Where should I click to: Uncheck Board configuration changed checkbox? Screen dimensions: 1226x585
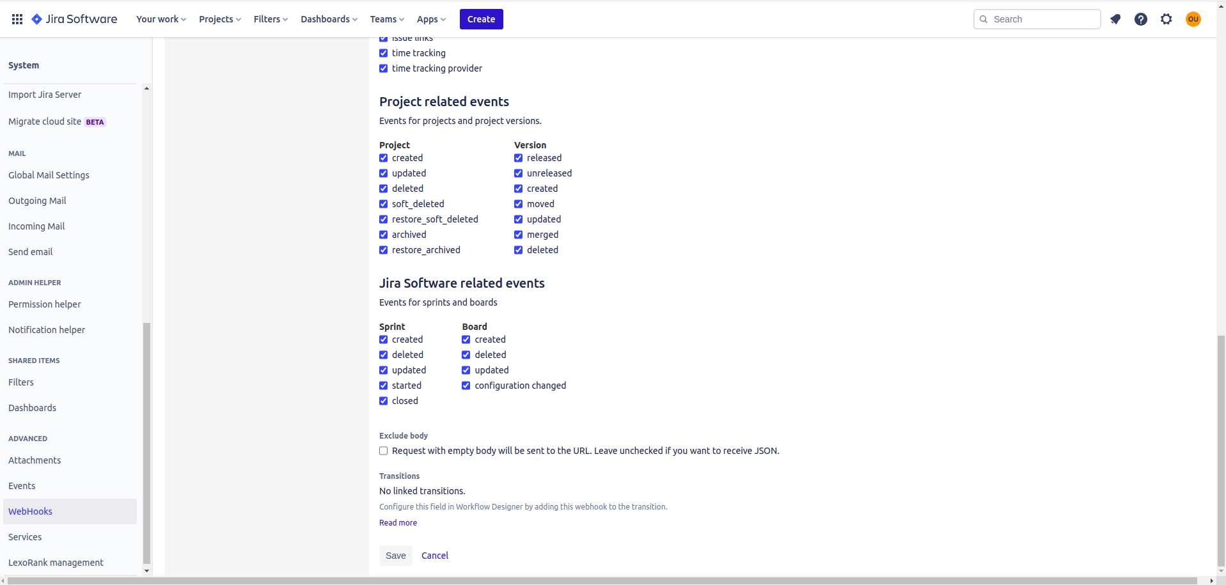click(x=466, y=386)
